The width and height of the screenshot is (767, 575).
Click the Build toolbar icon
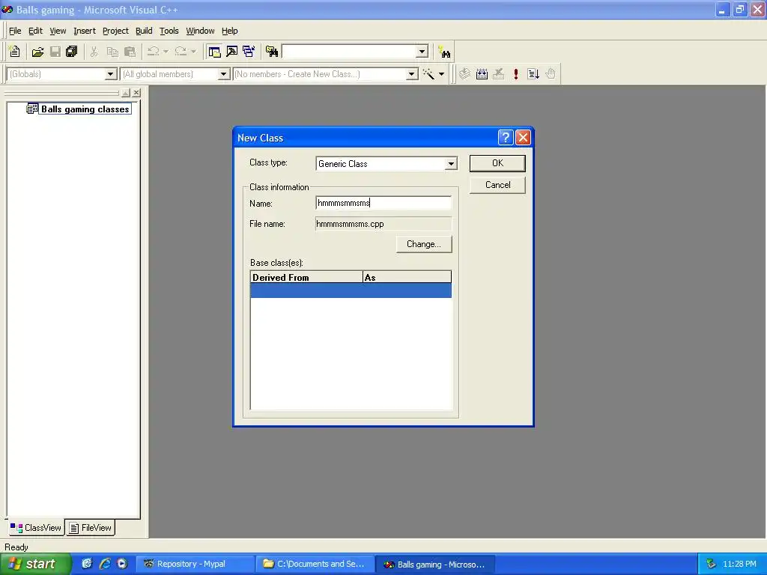482,74
